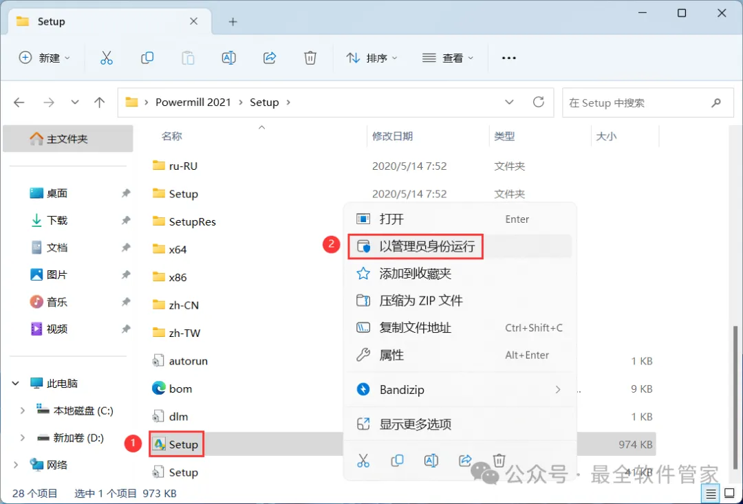Select the Setup configuration file at bottom

[175, 472]
